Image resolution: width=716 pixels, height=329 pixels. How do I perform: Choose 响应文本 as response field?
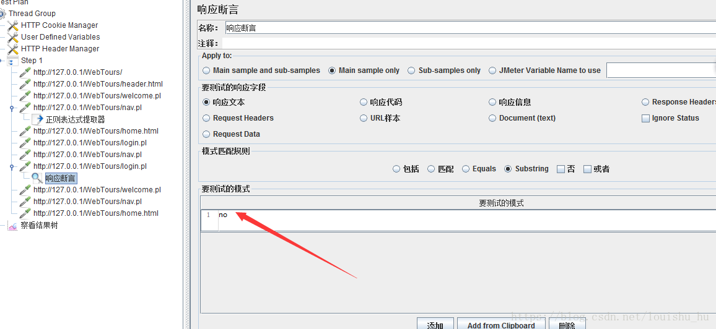click(206, 103)
